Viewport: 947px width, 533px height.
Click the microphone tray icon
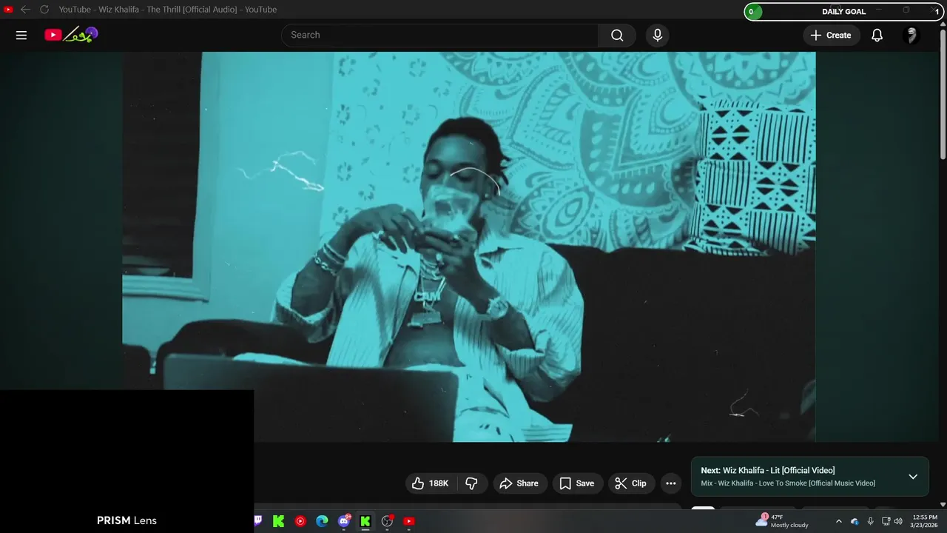(871, 521)
